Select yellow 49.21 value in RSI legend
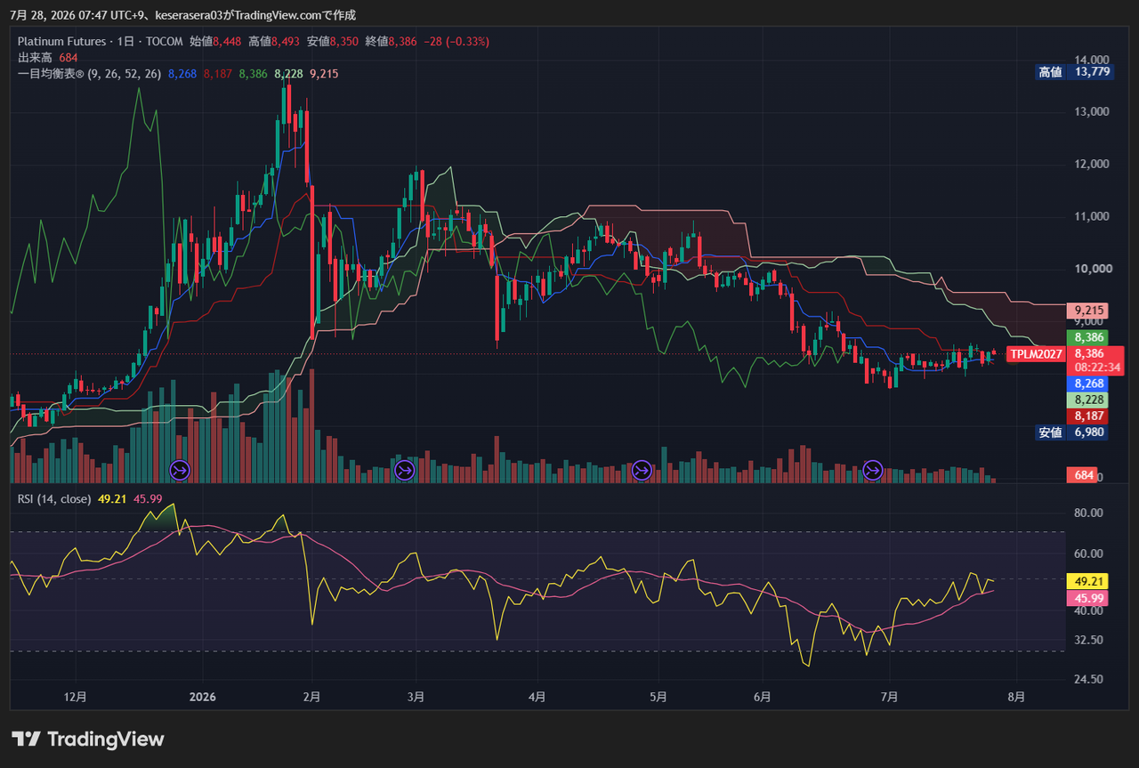Viewport: 1139px width, 768px height. coord(112,499)
